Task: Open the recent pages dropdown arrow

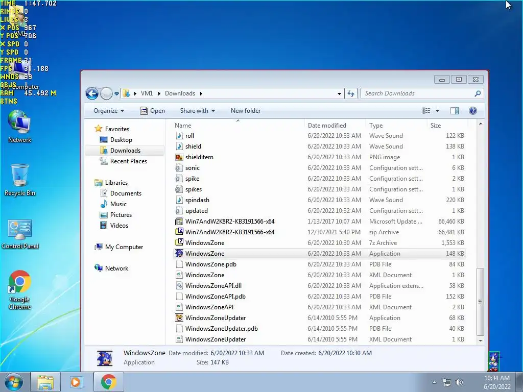Action: (x=116, y=94)
